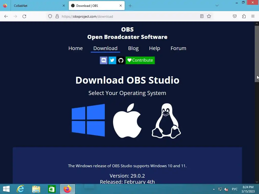
Task: Open the OBS Twitter icon
Action: point(112,60)
